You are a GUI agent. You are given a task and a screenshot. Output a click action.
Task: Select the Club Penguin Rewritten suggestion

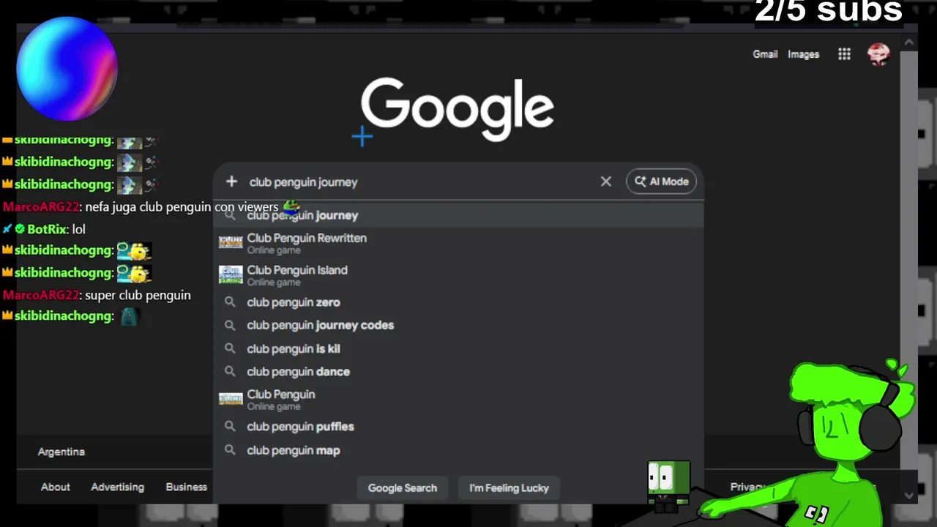[458, 243]
